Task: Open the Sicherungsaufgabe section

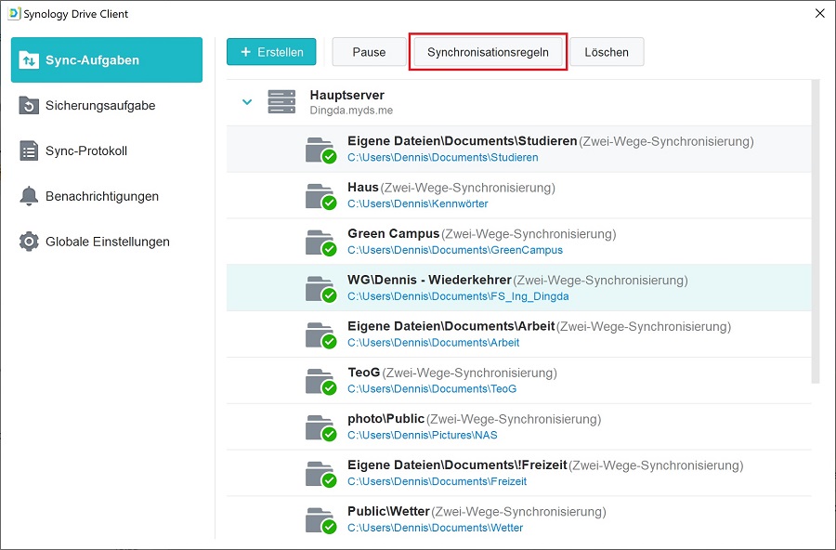Action: point(107,105)
